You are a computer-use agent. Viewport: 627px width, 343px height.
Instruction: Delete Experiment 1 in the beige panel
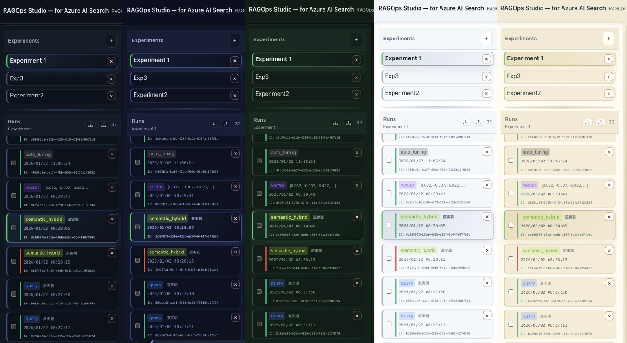pyautogui.click(x=608, y=58)
